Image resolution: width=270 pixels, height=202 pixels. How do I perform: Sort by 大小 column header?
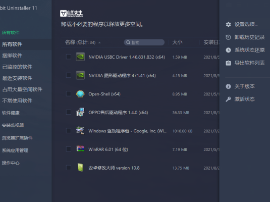tap(177, 42)
